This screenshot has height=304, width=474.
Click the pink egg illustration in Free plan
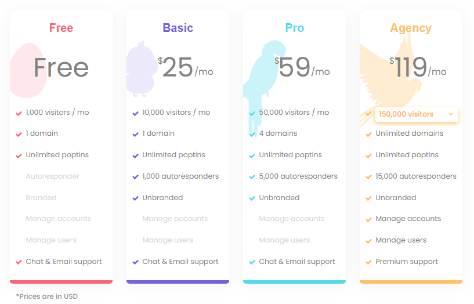27,70
